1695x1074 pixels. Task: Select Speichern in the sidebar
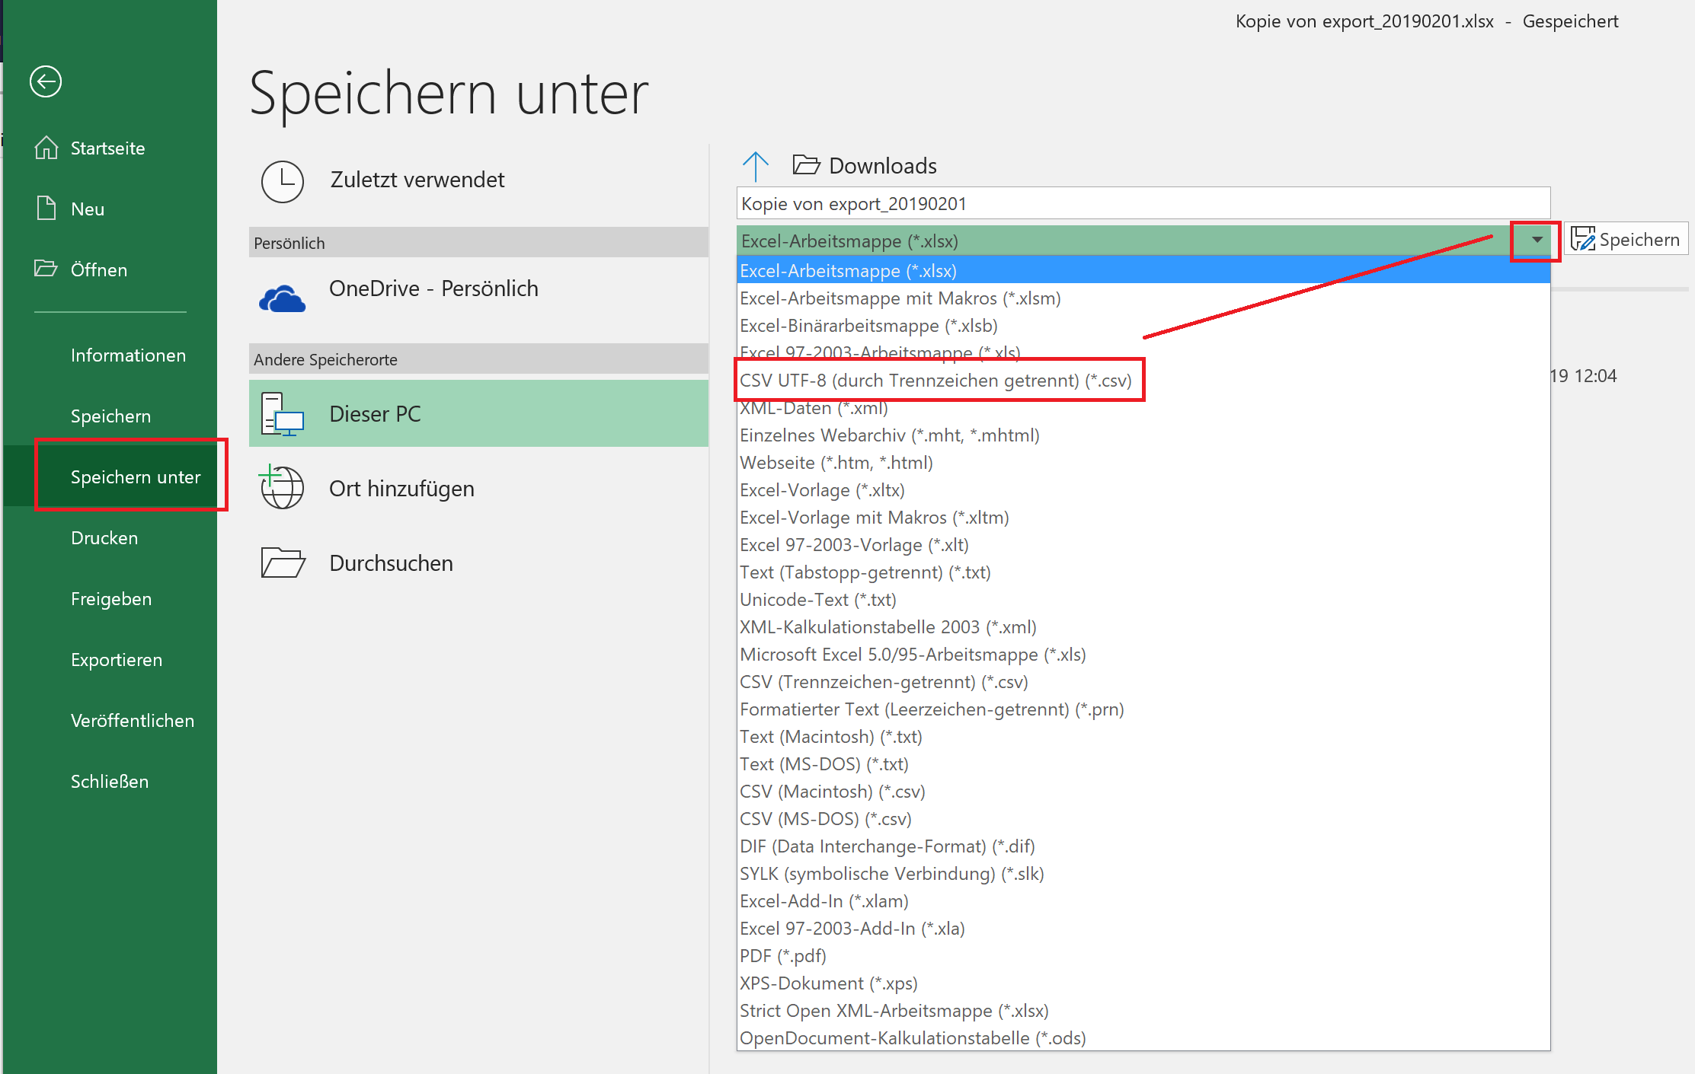click(x=110, y=416)
